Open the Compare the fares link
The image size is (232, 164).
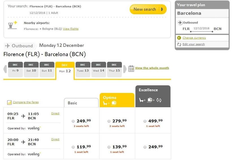coord(25,102)
